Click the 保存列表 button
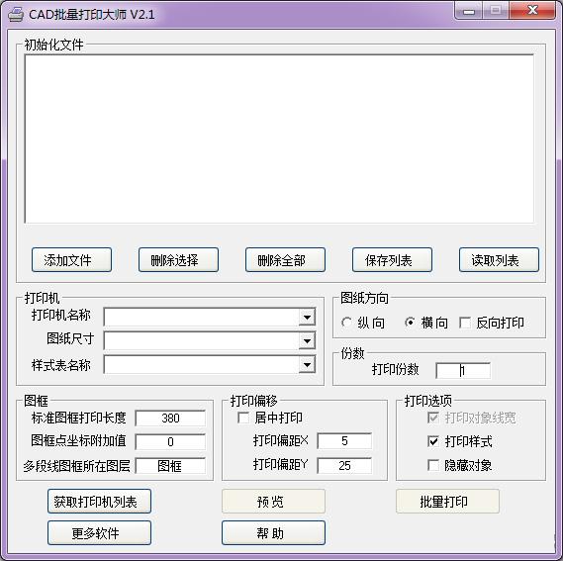Screen dimensions: 563x561 coord(392,259)
